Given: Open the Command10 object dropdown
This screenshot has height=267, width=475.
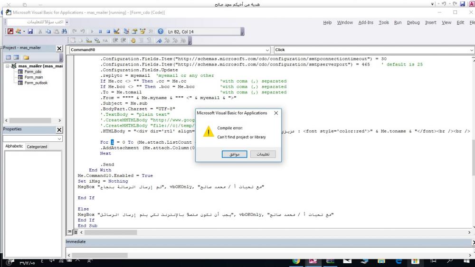Looking at the screenshot, I should (x=267, y=50).
